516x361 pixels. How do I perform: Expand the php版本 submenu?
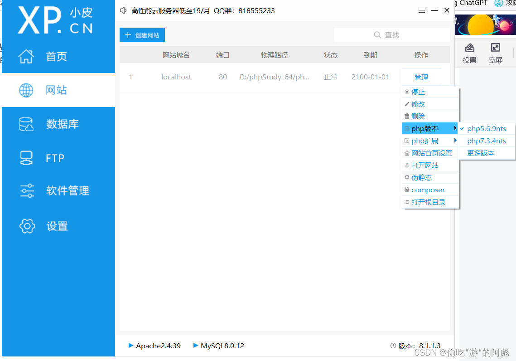coord(426,128)
